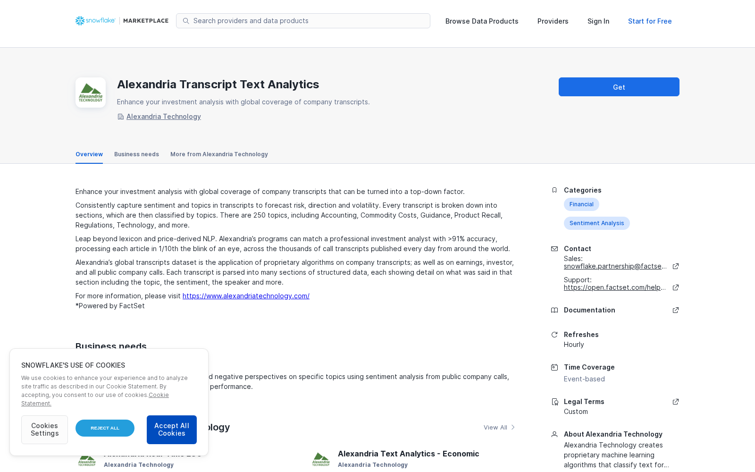
Task: Open the Support URL external link icon
Action: tap(676, 287)
